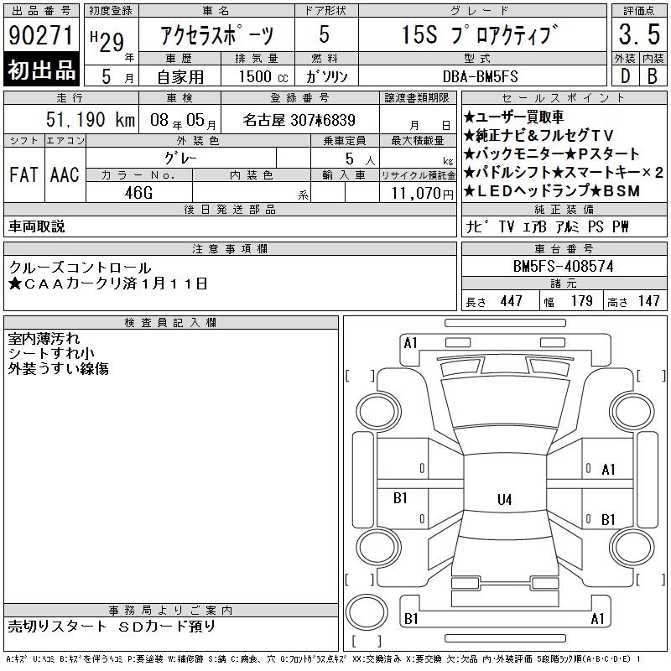
Task: Click the overall score 3.5
Action: (639, 34)
